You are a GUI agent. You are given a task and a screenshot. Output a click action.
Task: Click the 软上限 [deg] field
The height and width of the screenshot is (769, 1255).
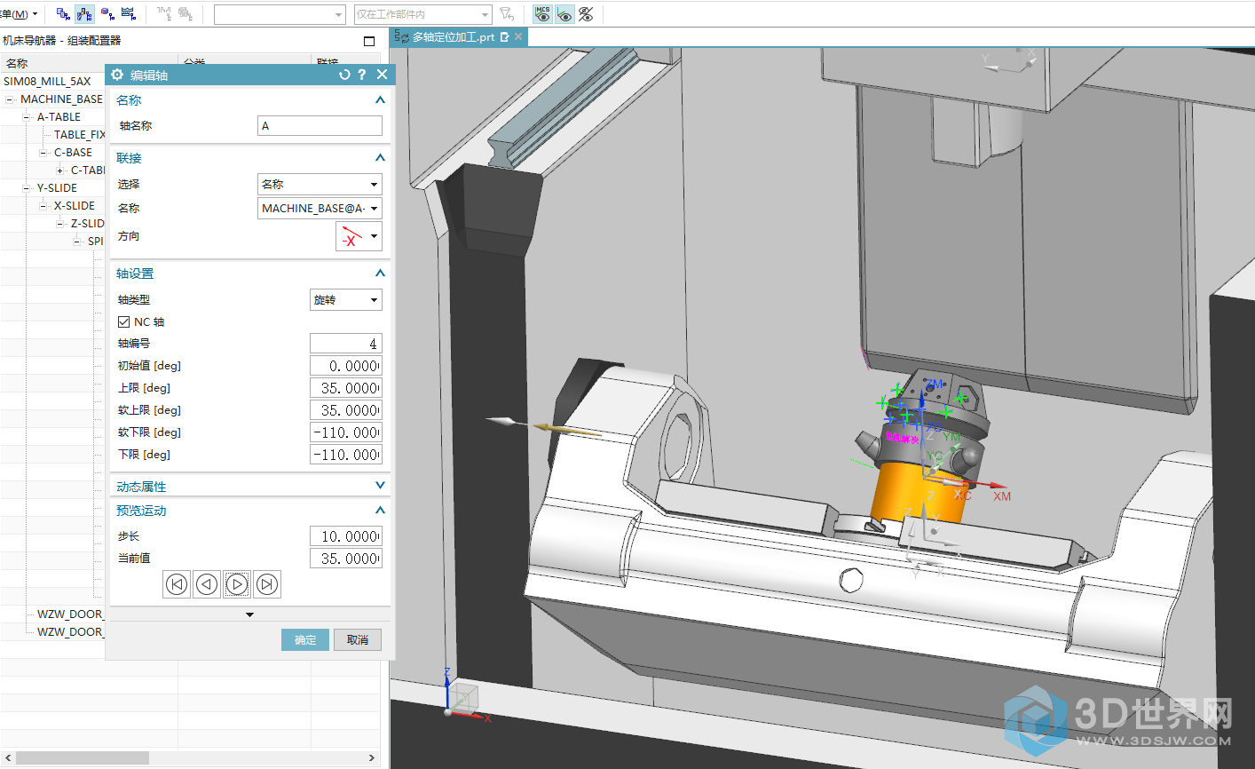(x=346, y=410)
